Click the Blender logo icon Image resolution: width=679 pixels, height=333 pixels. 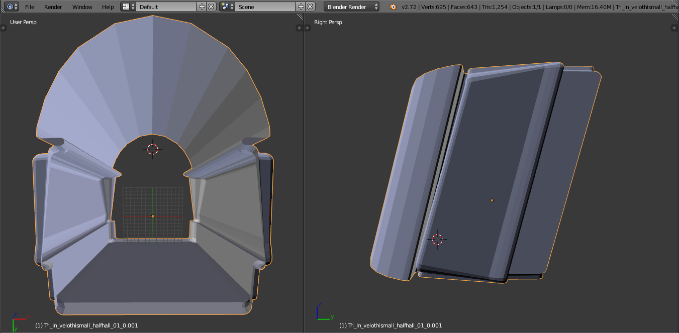click(392, 7)
